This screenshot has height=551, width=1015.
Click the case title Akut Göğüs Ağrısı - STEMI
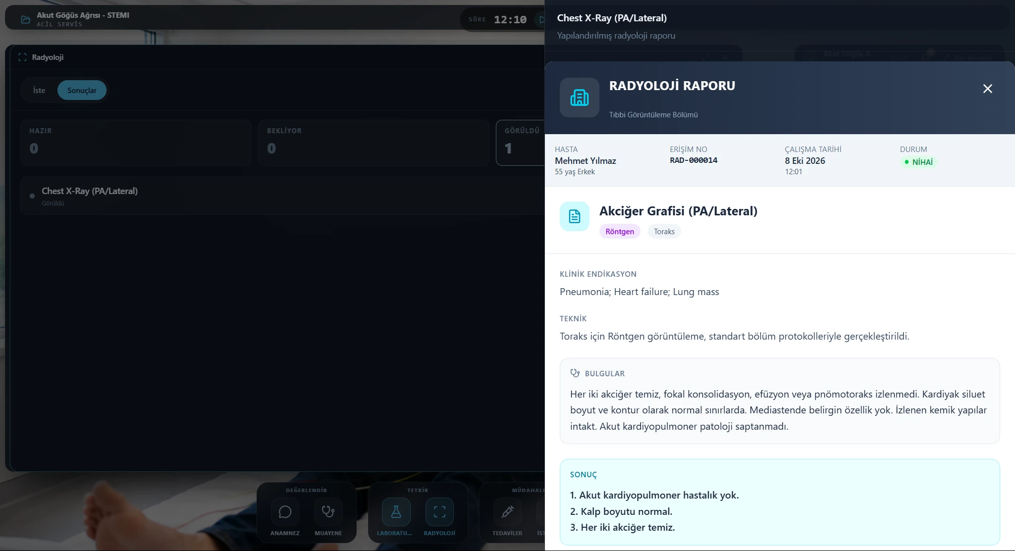83,15
